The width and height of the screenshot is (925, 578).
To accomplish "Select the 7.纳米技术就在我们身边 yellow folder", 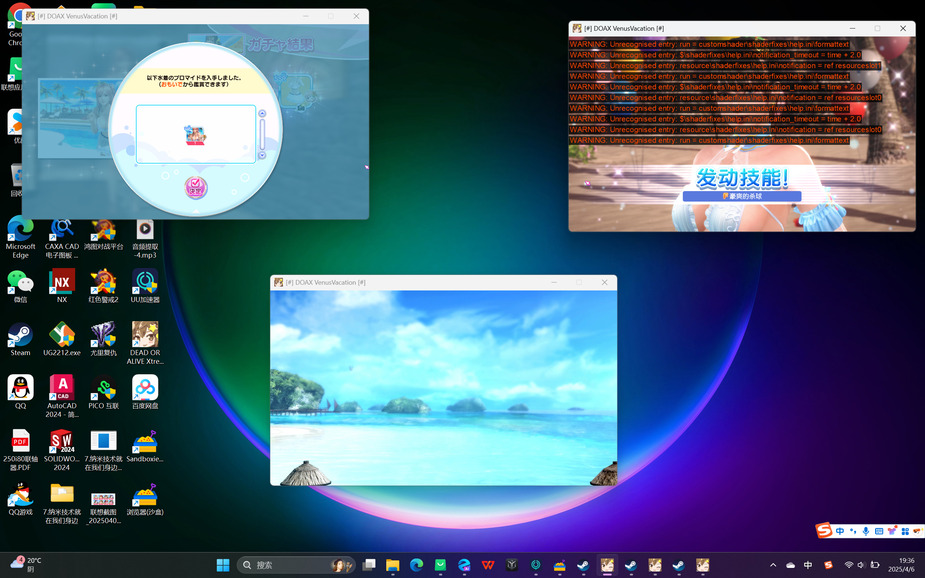I will 62,503.
